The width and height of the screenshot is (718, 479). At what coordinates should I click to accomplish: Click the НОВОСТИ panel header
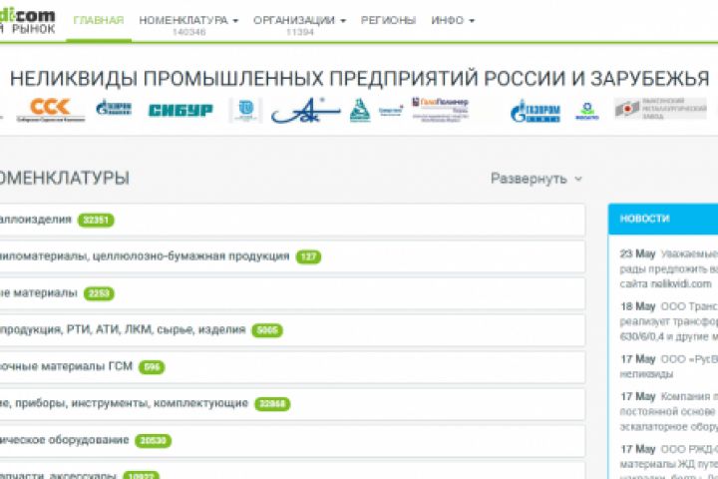tap(663, 219)
